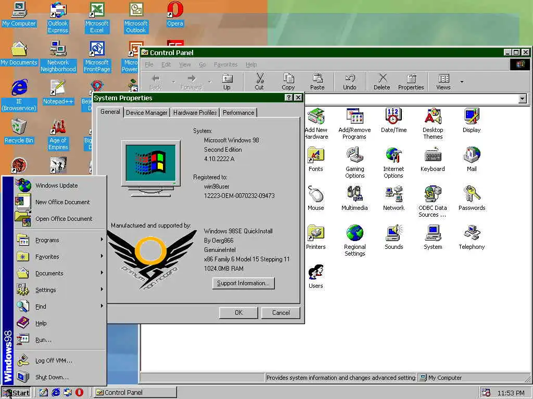Expand the Programs submenu in Start menu
Screen dimensions: 533x399
(x=60, y=240)
